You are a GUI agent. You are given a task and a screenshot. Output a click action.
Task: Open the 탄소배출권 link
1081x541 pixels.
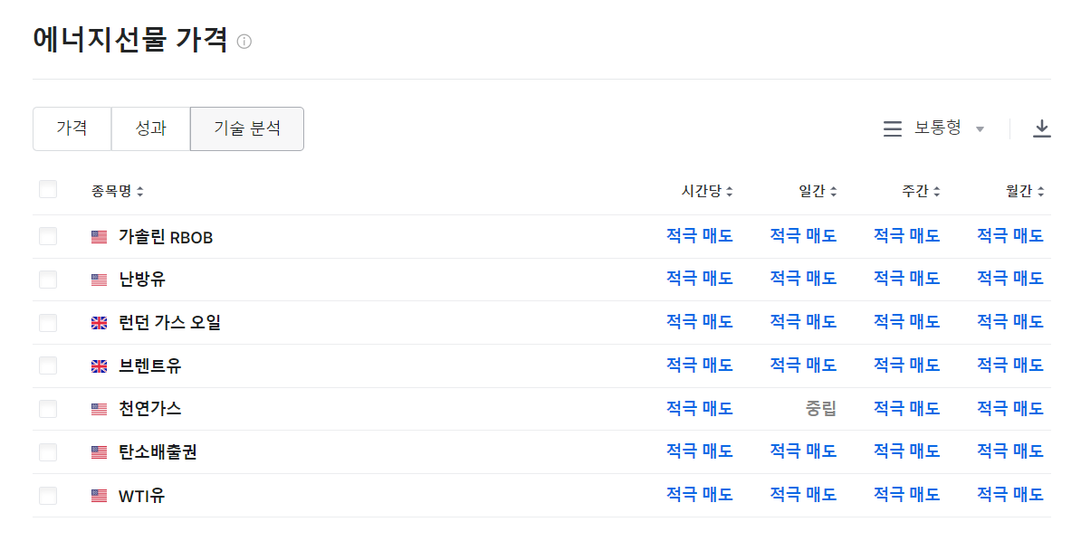tap(158, 452)
